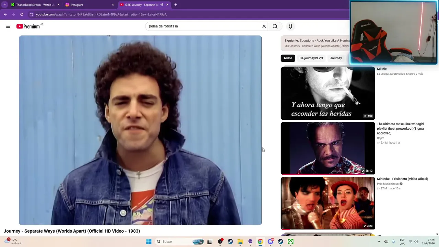Image resolution: width=439 pixels, height=247 pixels.
Task: Open the Windows Start menu
Action: click(x=149, y=242)
